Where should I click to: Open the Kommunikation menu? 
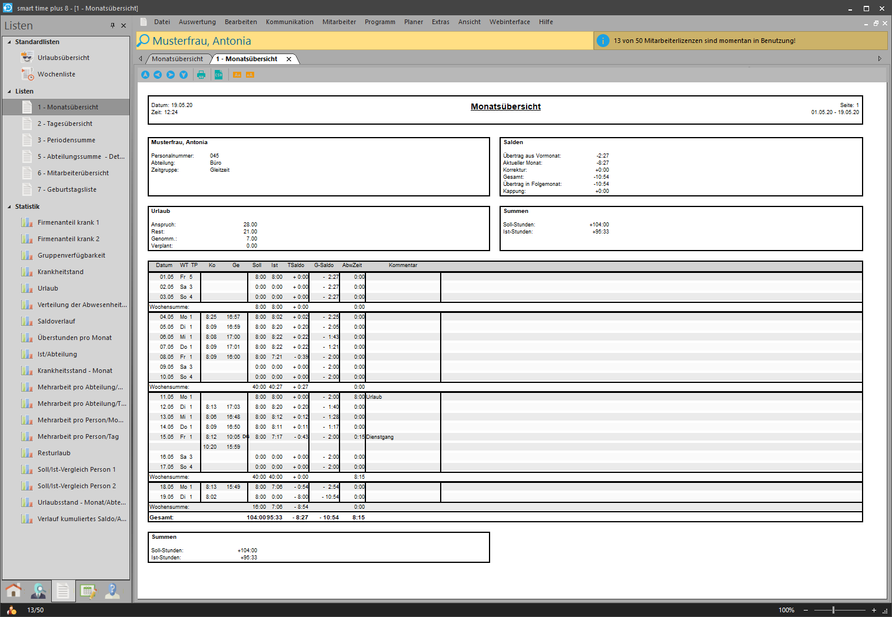pyautogui.click(x=289, y=22)
